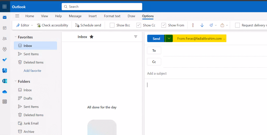Click in the Search box

102,7
